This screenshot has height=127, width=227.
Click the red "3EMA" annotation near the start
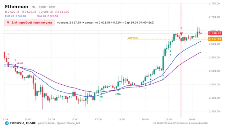pyautogui.click(x=20, y=64)
